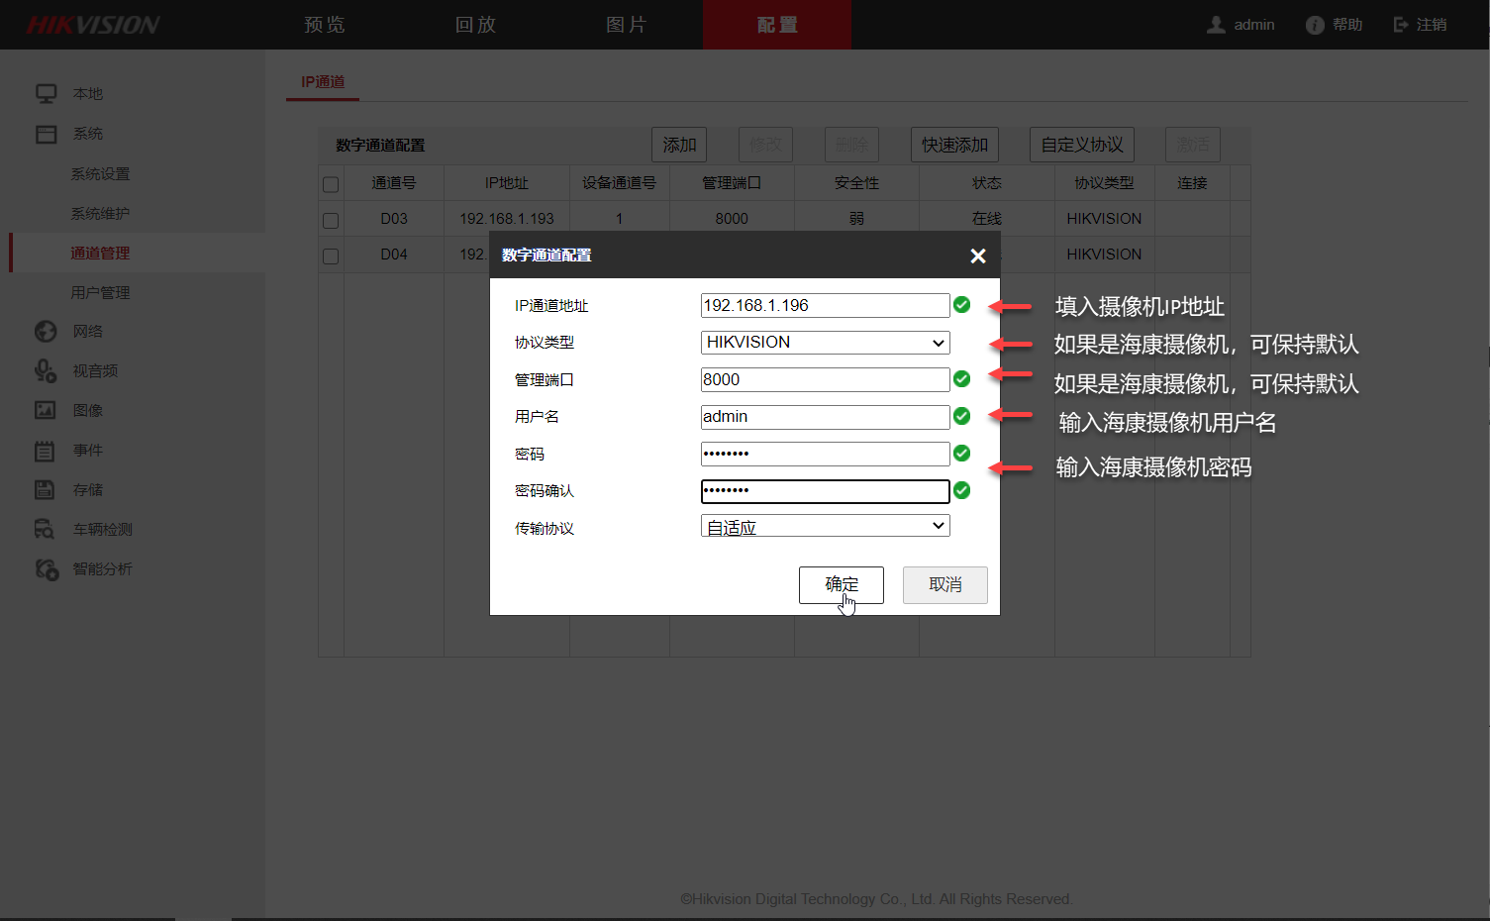1490x921 pixels.
Task: Open the protocol type (协议类型) HIKVISION dropdown
Action: pyautogui.click(x=826, y=343)
